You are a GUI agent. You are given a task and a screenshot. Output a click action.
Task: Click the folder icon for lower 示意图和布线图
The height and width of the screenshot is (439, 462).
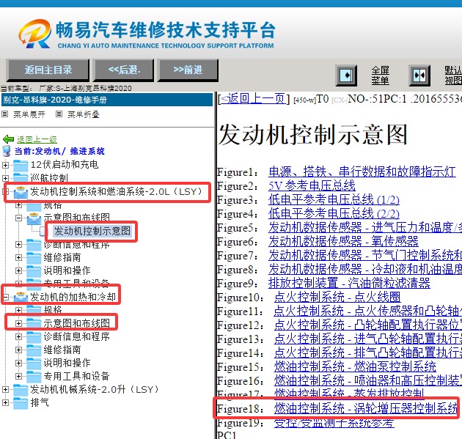[x=34, y=323]
